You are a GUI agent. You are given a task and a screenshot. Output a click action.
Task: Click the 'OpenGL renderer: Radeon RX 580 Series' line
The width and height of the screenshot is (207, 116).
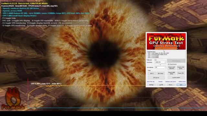(20, 8)
